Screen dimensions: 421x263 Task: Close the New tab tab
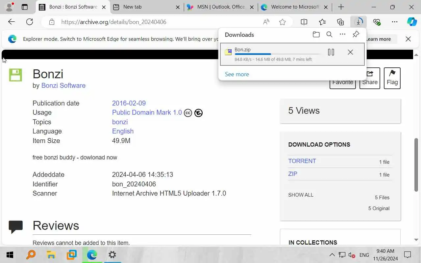[x=178, y=7]
